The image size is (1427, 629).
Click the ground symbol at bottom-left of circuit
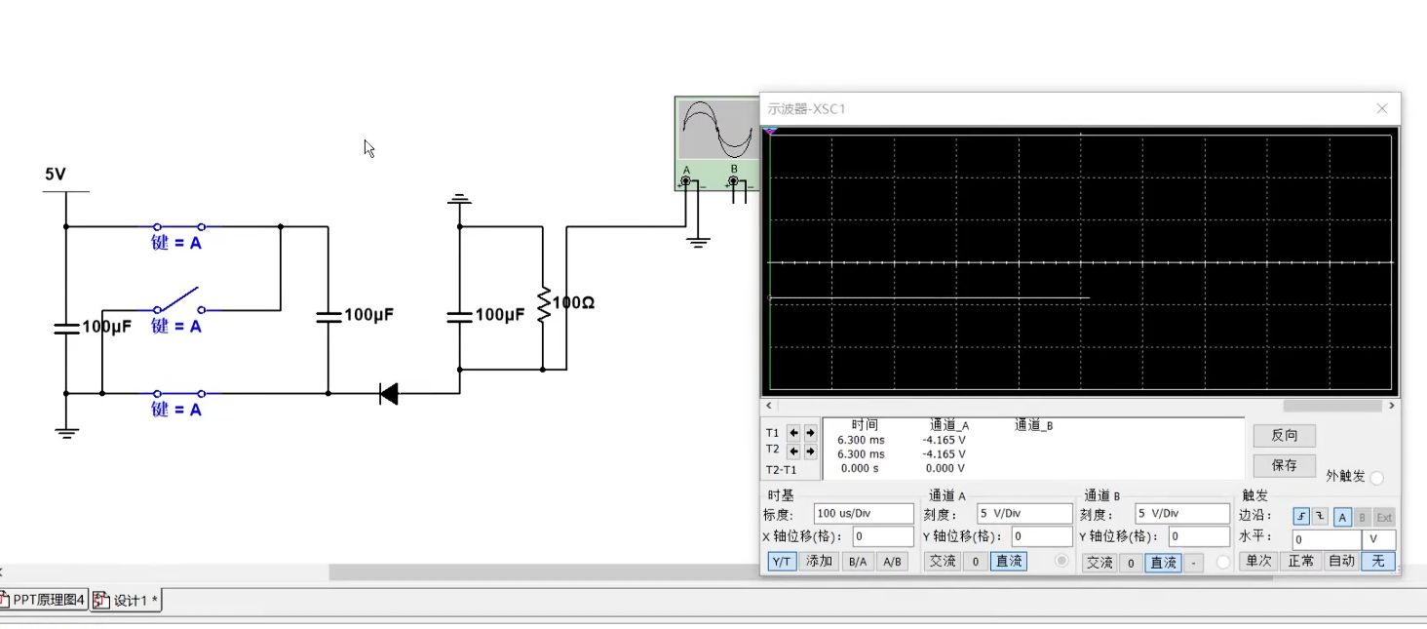[66, 433]
